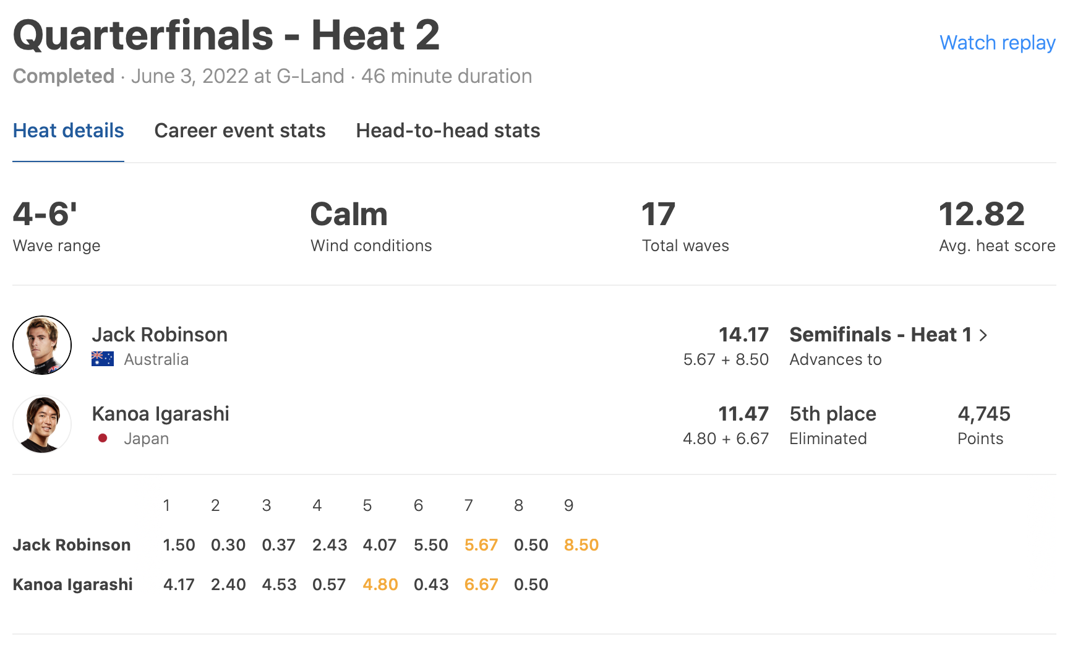Click the Japan flag icon

tap(103, 438)
